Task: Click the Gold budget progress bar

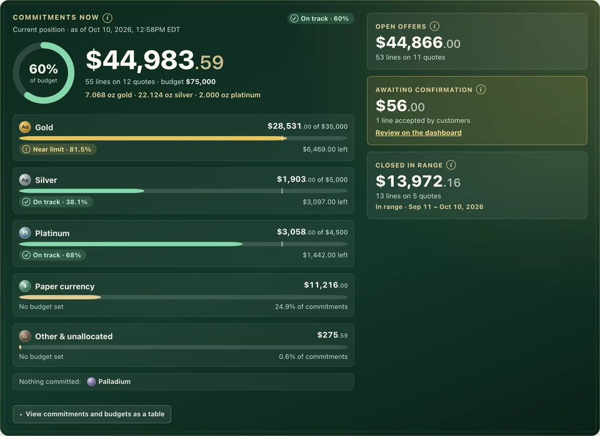Action: click(x=183, y=138)
